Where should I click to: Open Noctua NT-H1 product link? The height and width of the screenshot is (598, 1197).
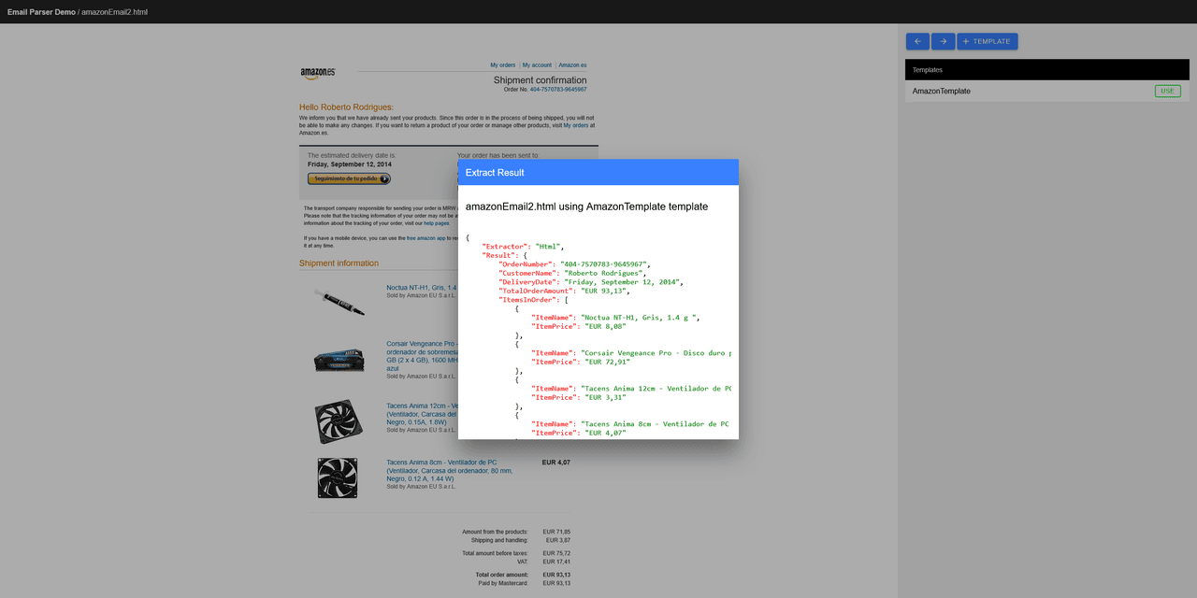pos(421,287)
